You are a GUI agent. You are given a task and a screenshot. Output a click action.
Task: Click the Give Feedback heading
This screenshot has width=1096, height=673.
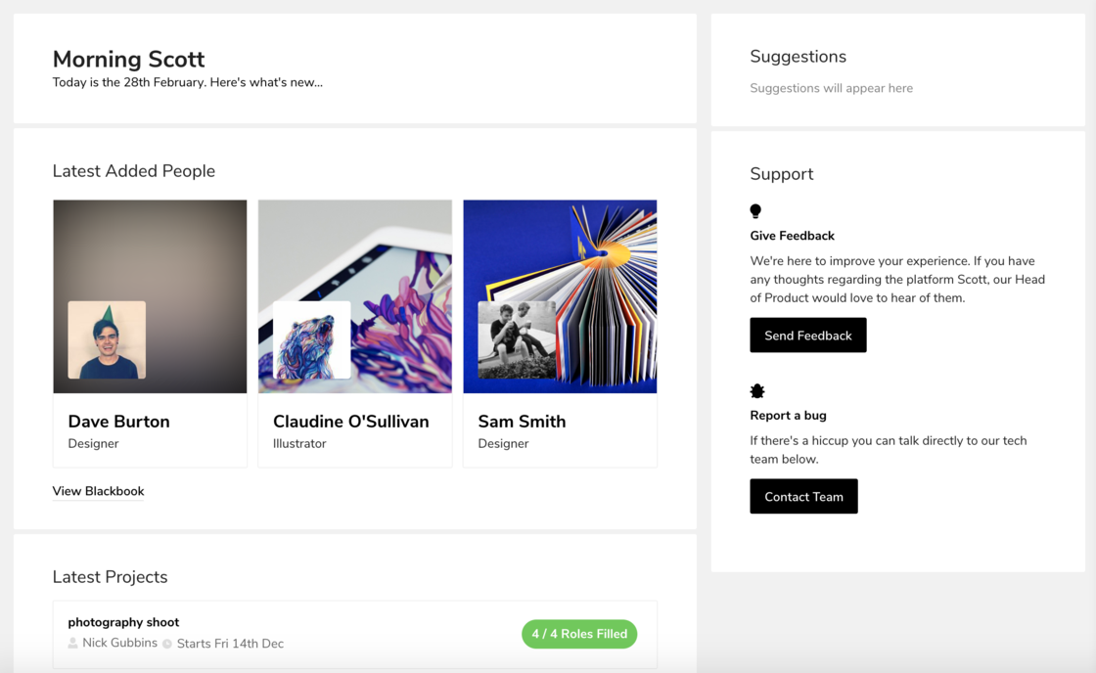(x=792, y=236)
